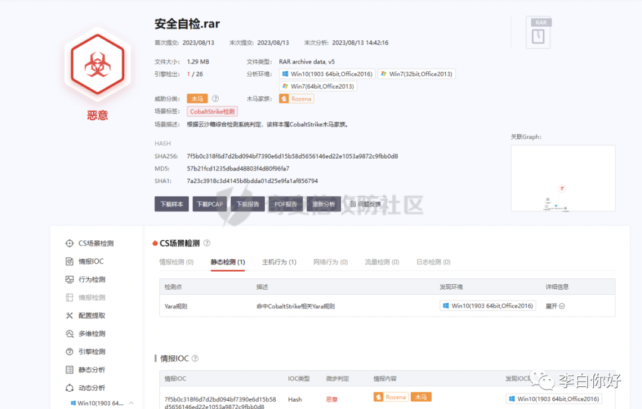Click the Windows logo in Win10(1903 64bit,Office2016) header tag

pos(285,74)
